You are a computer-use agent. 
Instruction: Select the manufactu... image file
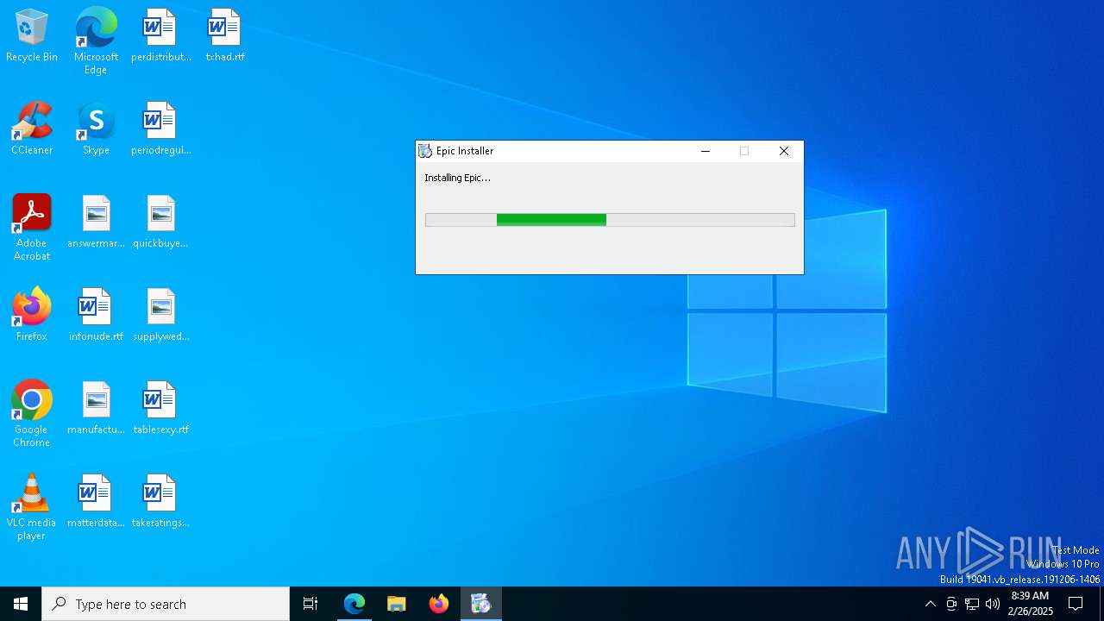96,409
